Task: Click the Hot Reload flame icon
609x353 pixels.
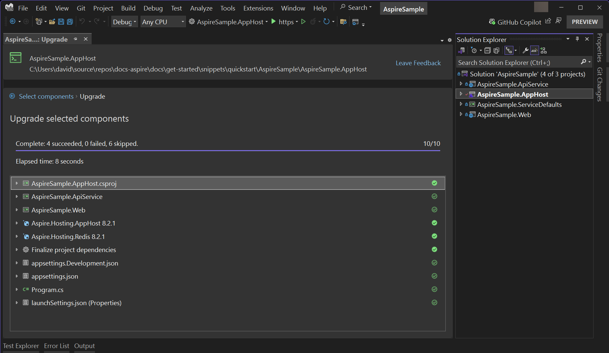Action: coord(313,22)
